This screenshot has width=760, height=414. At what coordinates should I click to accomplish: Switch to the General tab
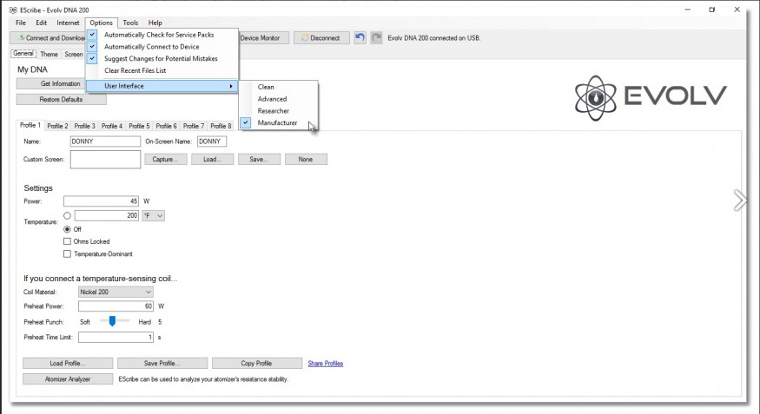coord(23,54)
